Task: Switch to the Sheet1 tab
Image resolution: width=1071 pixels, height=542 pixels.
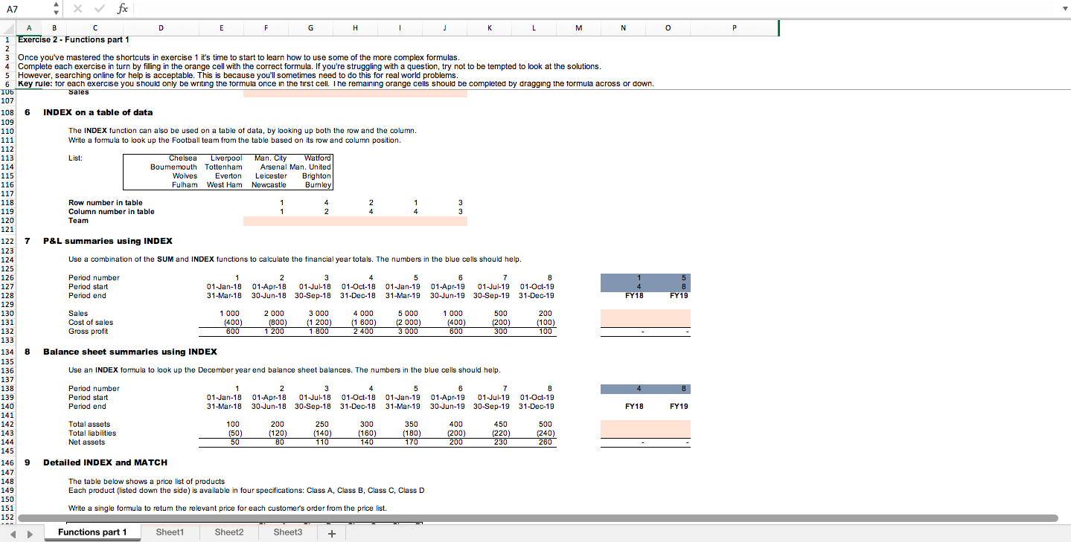Action: click(170, 532)
